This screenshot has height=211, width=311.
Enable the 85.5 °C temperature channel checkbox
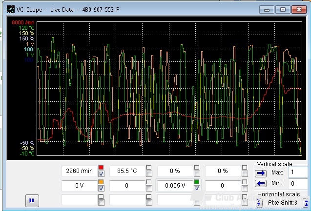149,174
